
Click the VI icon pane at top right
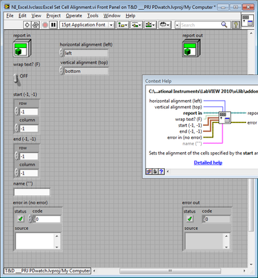pyautogui.click(x=248, y=20)
